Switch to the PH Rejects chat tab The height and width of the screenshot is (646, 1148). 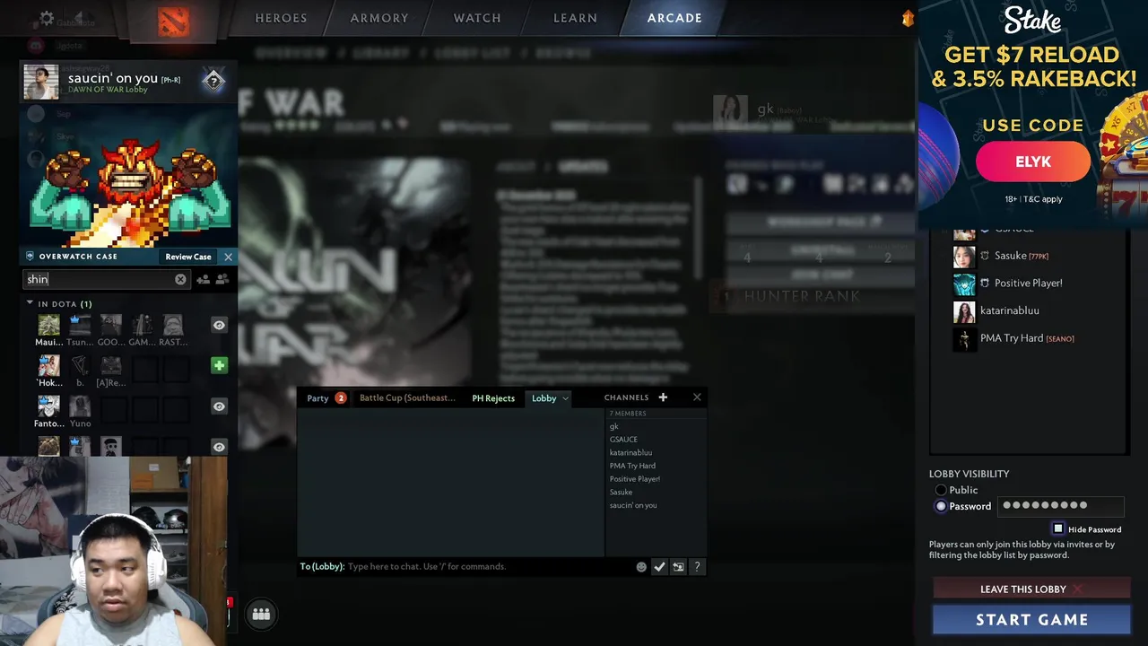[493, 398]
